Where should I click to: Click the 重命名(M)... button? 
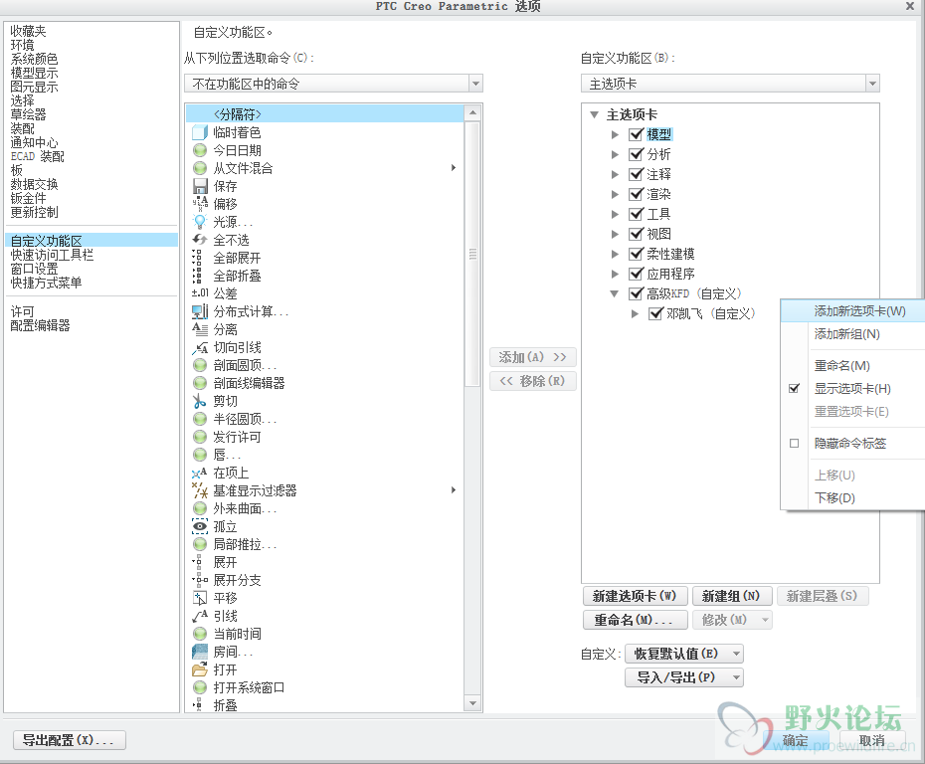[x=635, y=620]
